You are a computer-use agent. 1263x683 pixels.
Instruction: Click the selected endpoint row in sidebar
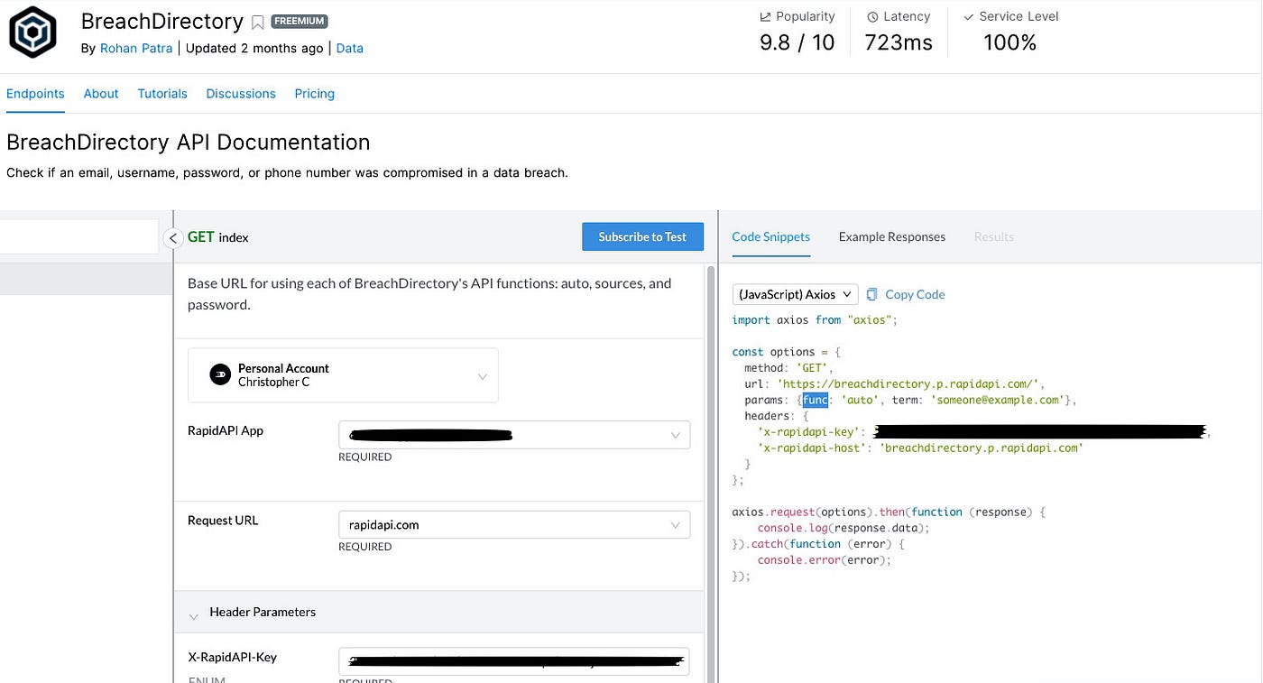86,280
